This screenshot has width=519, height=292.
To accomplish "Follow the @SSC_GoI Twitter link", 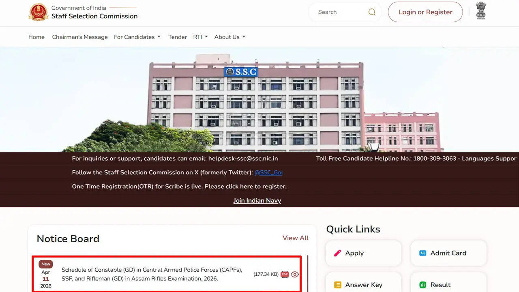I will point(268,172).
